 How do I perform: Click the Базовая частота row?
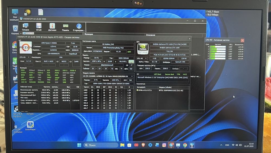50,92
